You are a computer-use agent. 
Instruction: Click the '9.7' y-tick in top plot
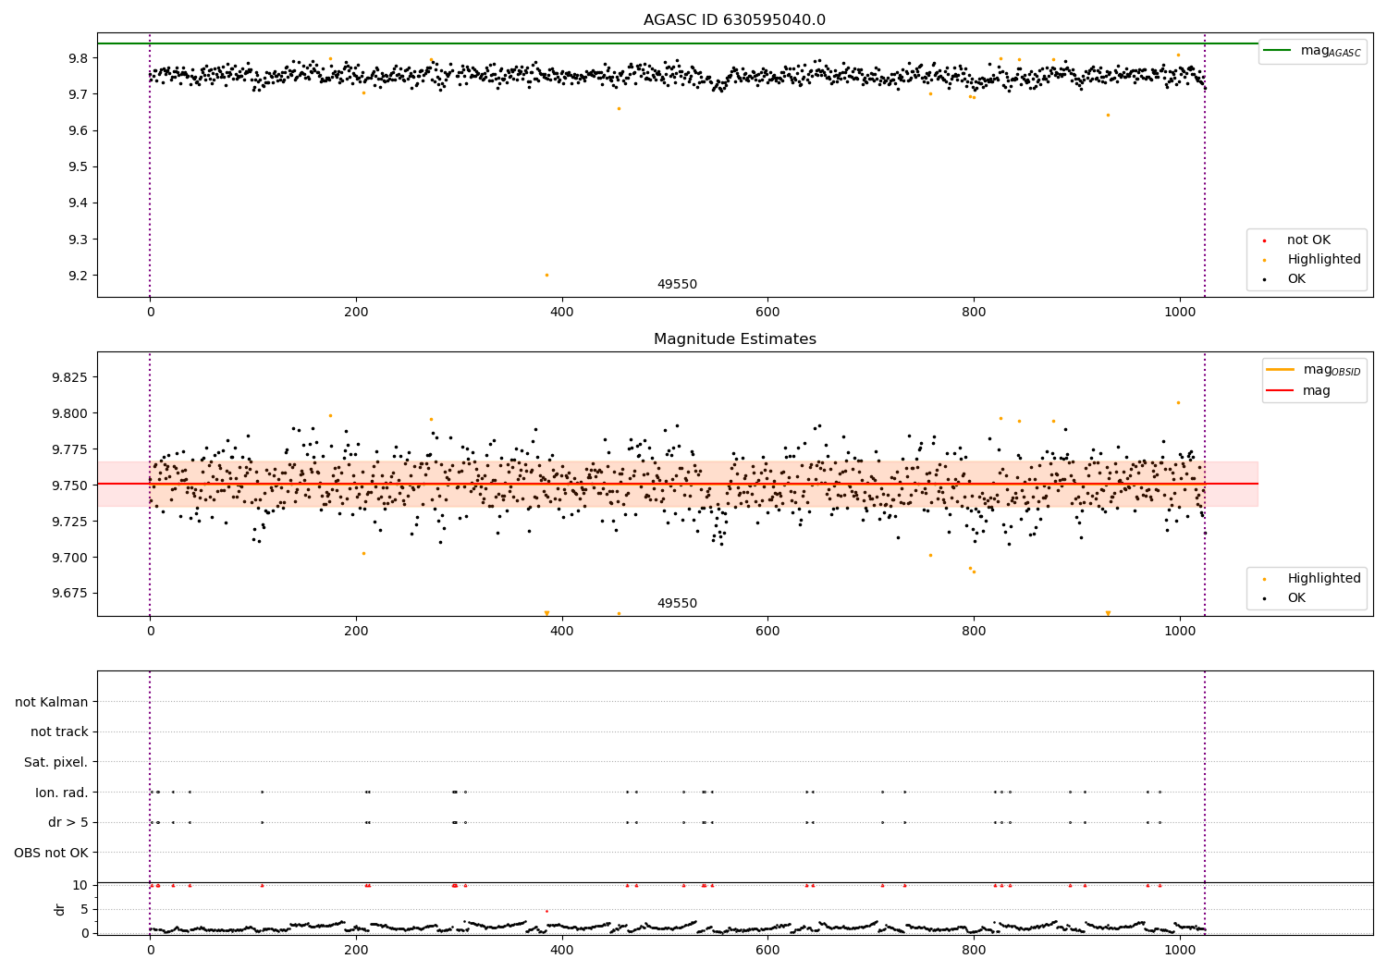click(x=78, y=94)
